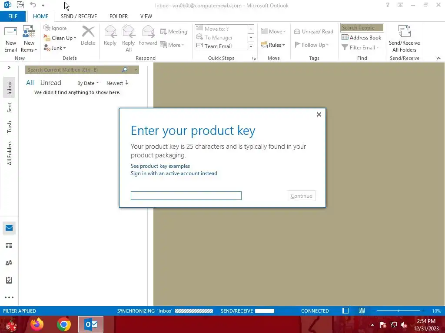Show All messages filter
Viewport: 445px width, 333px height.
point(30,83)
